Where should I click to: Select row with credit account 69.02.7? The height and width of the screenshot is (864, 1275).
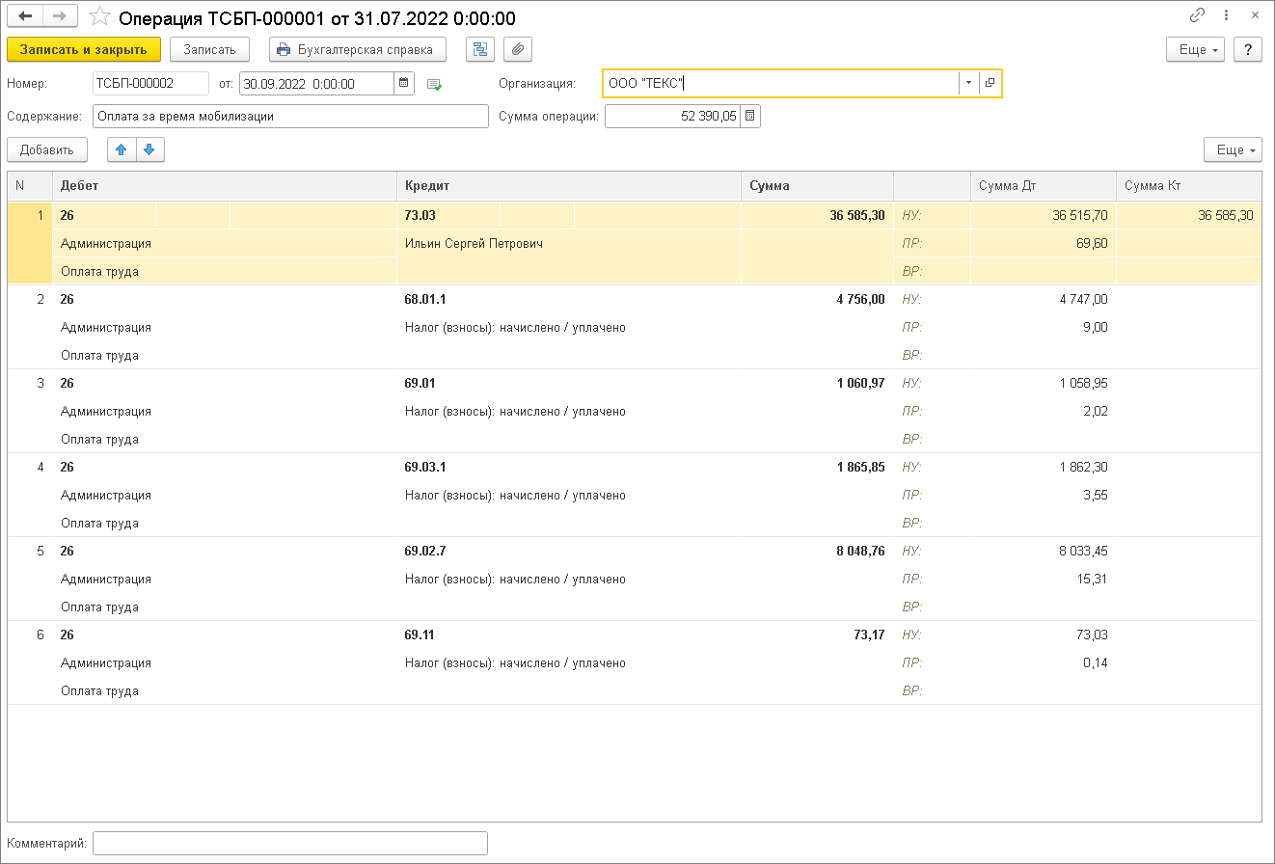[425, 552]
